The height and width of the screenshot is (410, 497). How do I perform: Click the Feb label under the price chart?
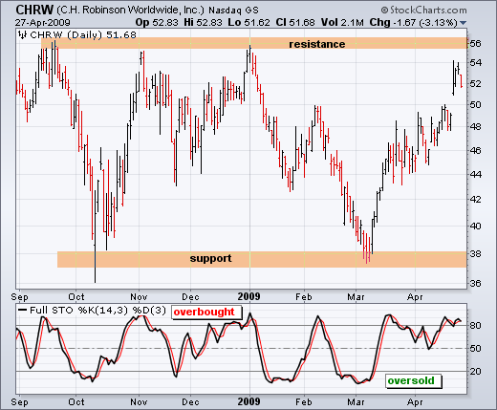coord(304,297)
